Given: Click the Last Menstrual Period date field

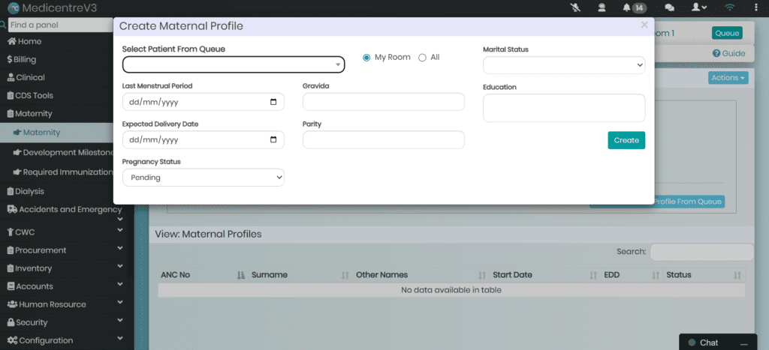Looking at the screenshot, I should (203, 102).
